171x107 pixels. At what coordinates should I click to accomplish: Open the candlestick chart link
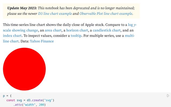pyautogui.click(x=107, y=30)
